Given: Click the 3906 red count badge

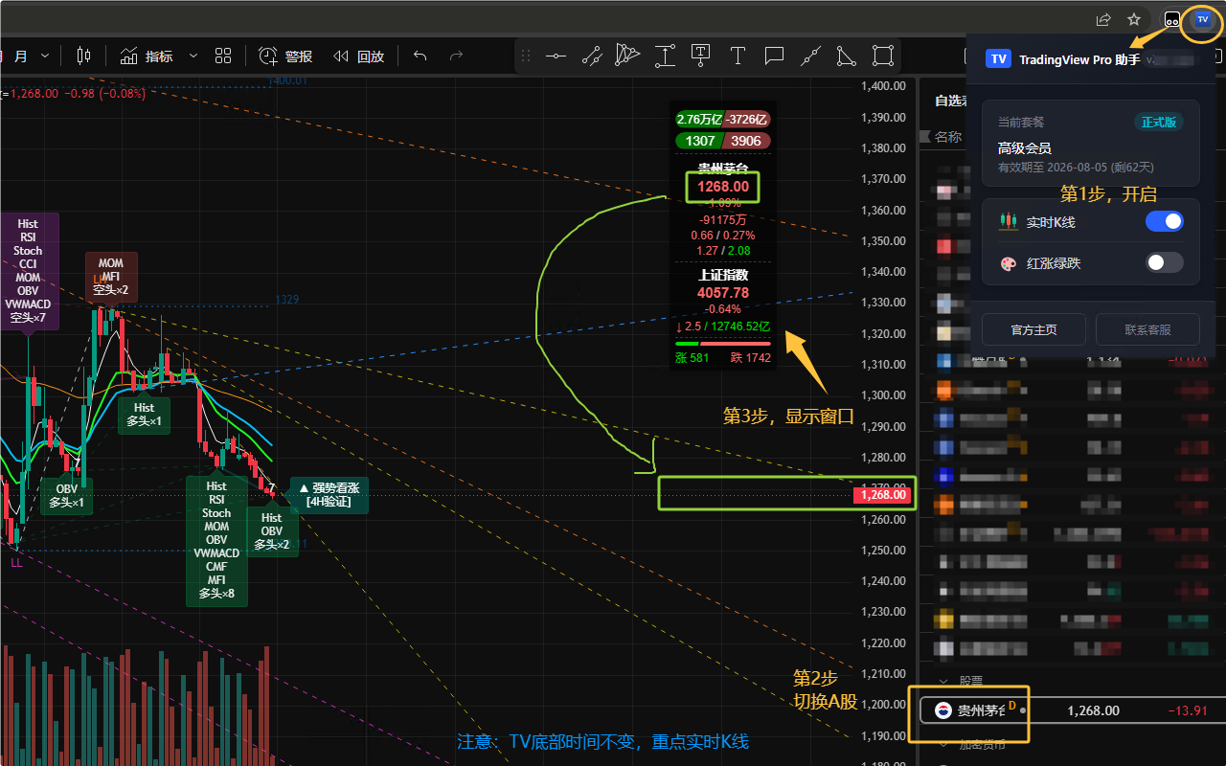Looking at the screenshot, I should (746, 141).
